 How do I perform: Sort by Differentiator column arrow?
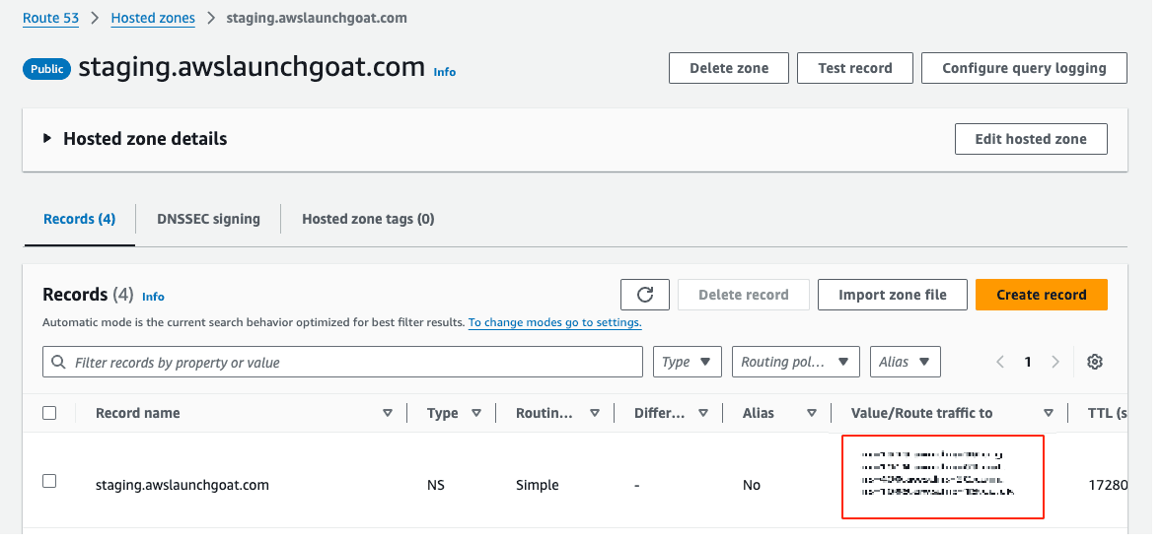pyautogui.click(x=703, y=414)
